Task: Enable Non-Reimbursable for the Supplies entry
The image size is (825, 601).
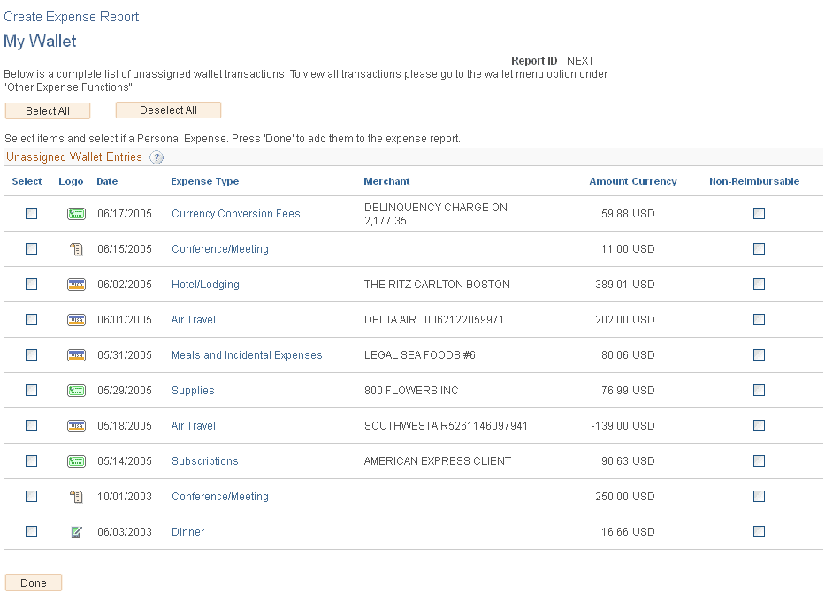Action: pos(759,390)
